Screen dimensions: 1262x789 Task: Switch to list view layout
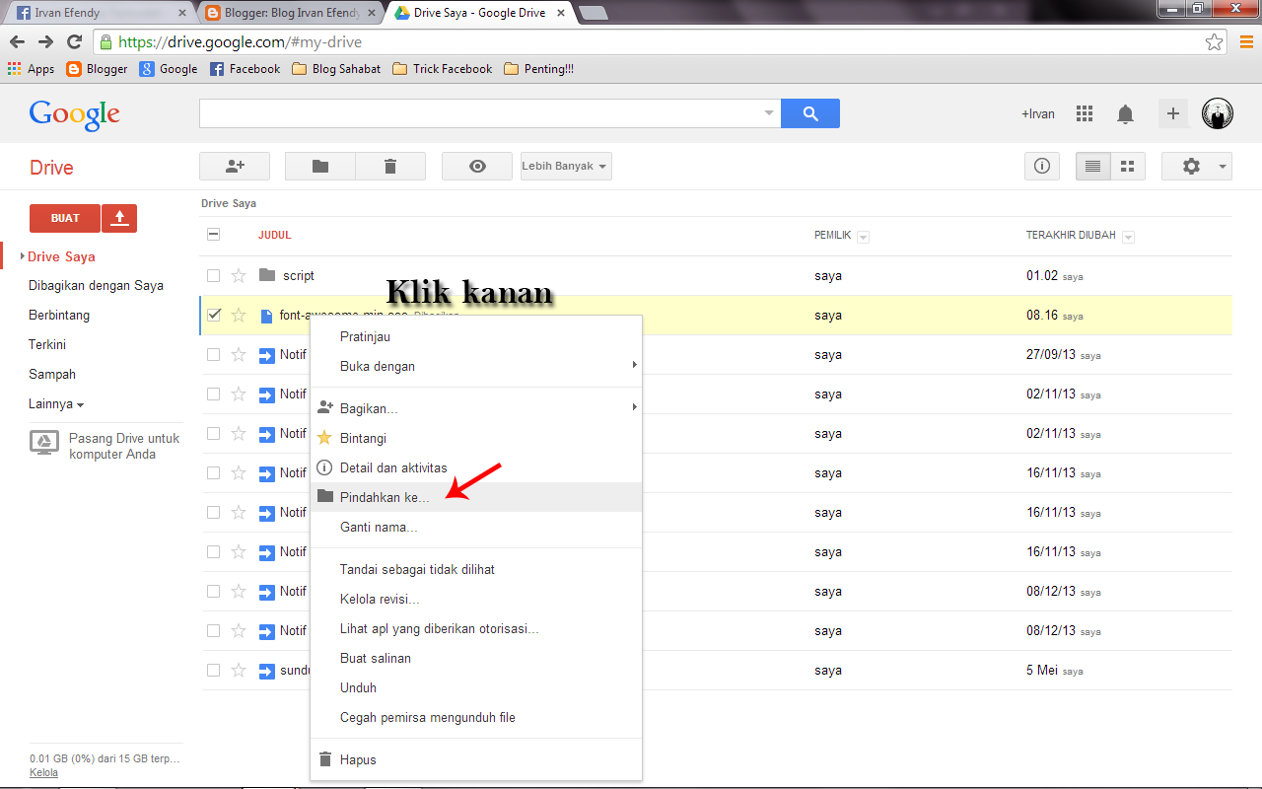click(1092, 167)
